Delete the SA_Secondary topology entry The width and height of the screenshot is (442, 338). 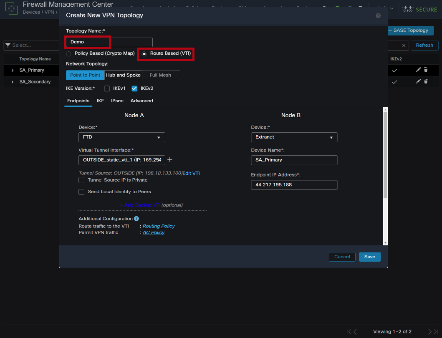click(x=426, y=82)
